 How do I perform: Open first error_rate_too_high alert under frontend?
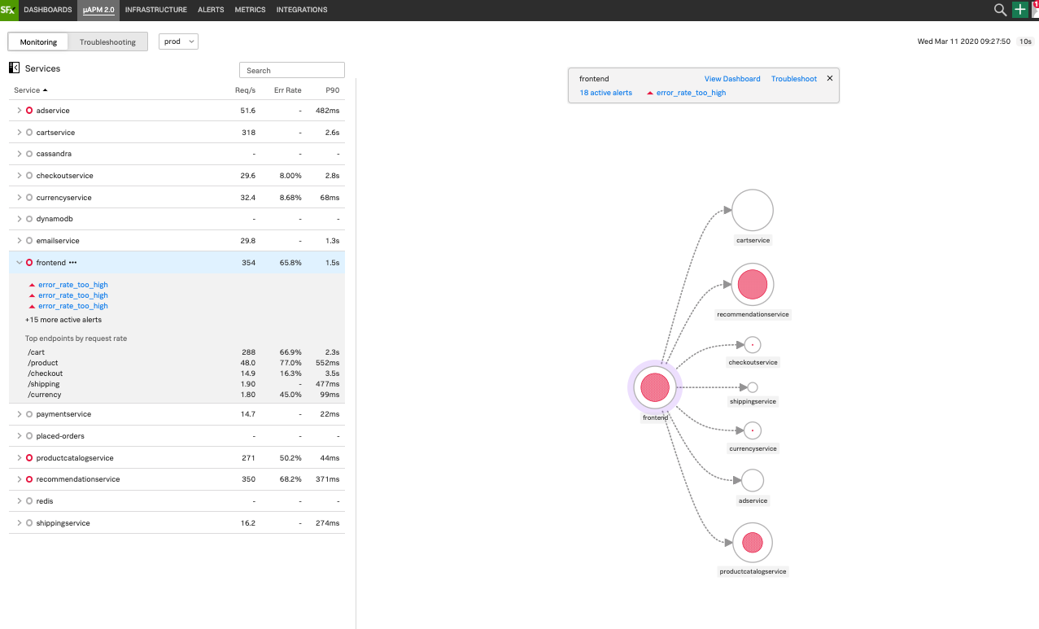pyautogui.click(x=72, y=286)
